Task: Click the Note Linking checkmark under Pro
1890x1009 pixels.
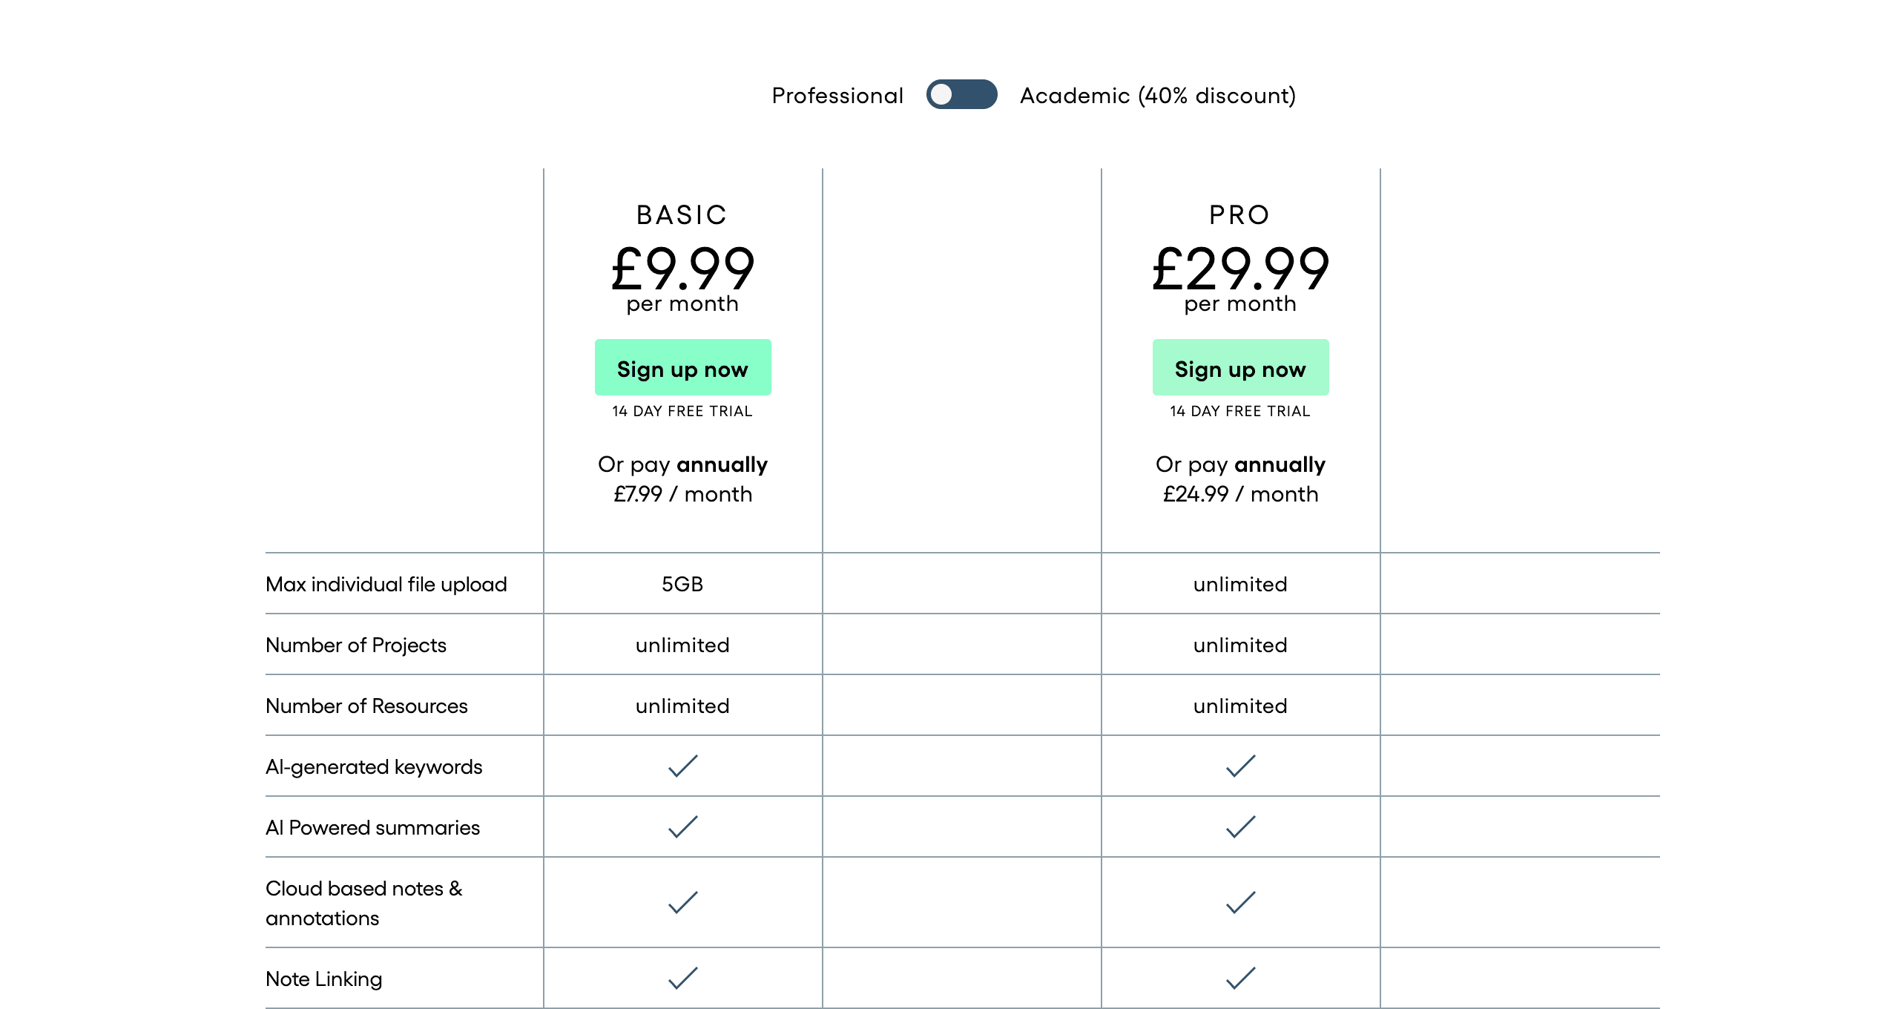Action: [1240, 979]
